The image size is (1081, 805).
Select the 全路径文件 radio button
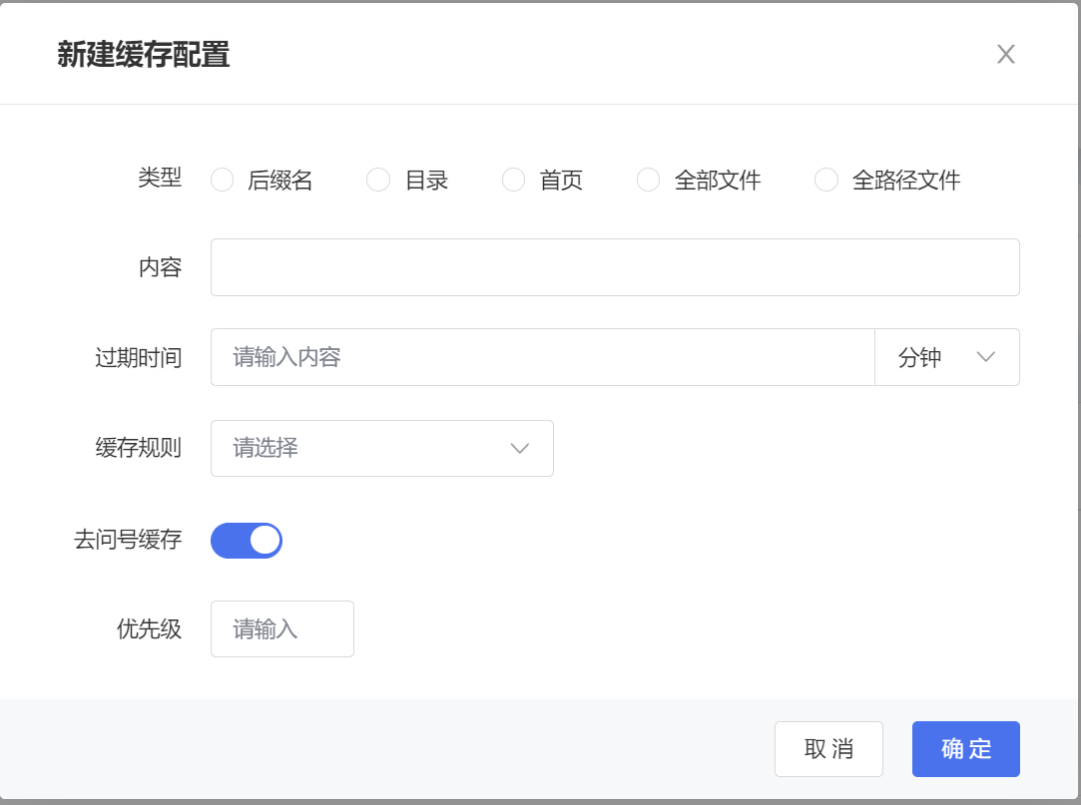(826, 181)
